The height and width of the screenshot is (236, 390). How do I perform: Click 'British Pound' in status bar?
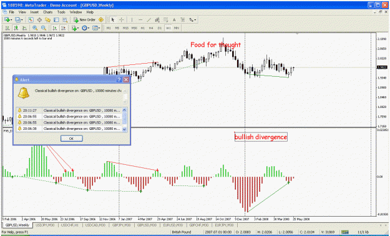click(182, 232)
